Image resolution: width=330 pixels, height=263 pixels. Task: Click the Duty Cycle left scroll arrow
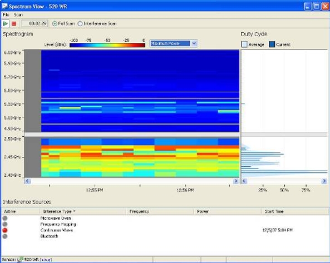(x=244, y=181)
